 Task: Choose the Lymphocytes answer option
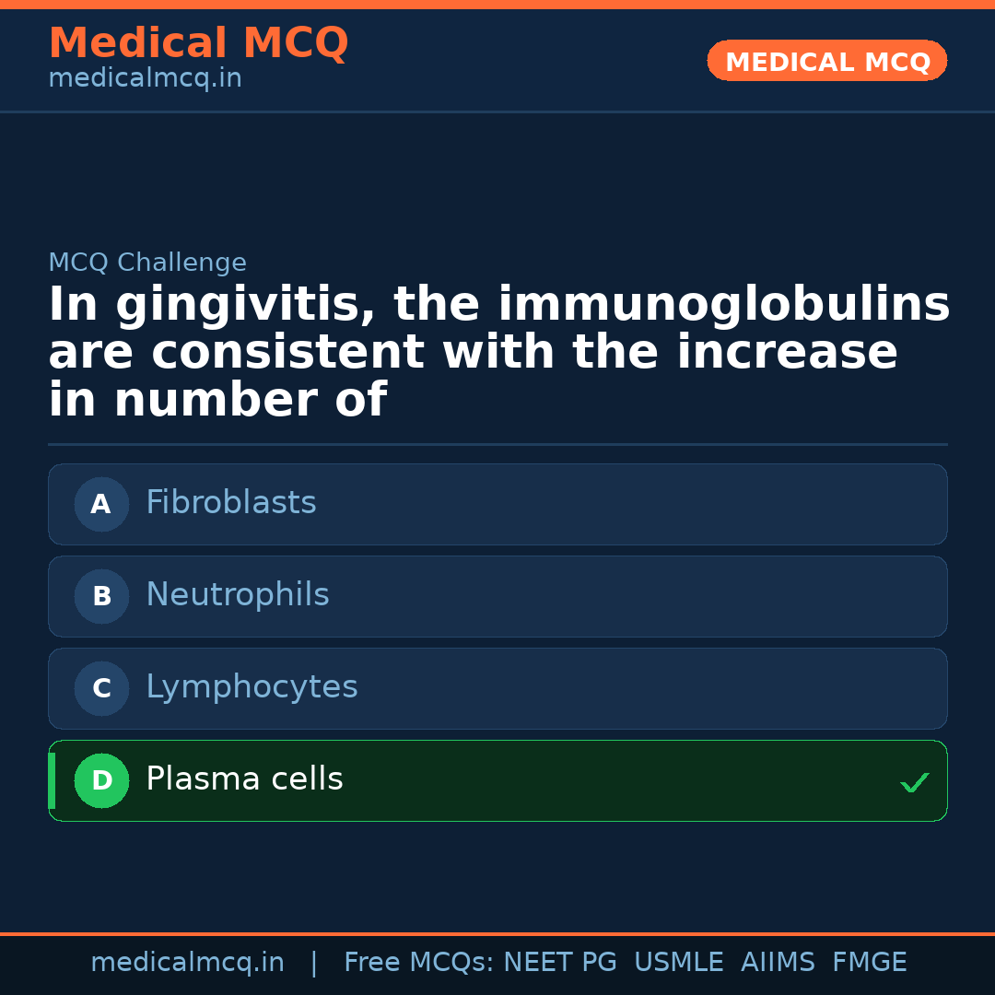[497, 688]
